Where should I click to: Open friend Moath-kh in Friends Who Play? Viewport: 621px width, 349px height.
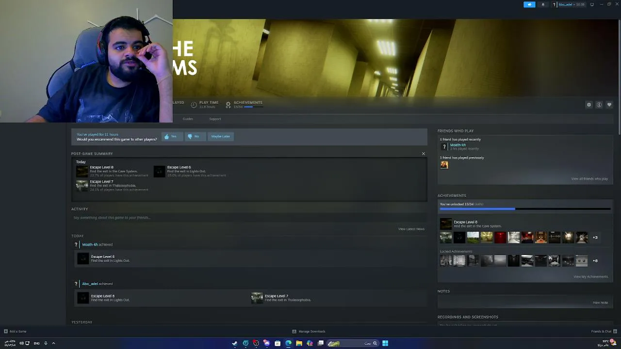pos(458,145)
